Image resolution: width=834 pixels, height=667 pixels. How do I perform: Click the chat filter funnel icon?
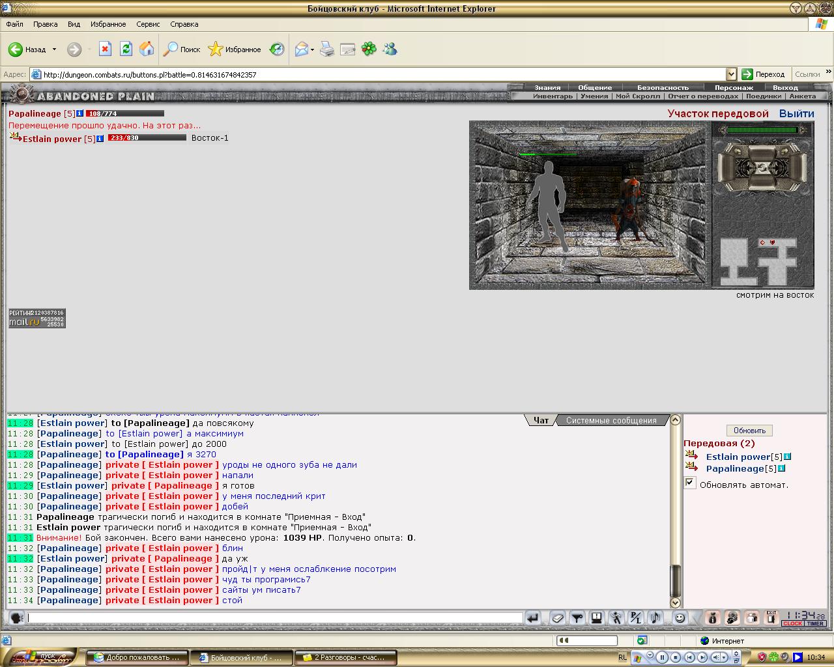tap(577, 617)
